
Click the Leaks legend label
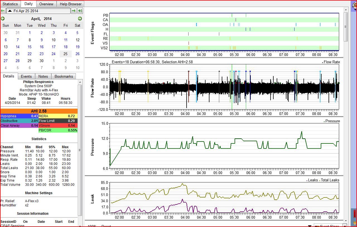[x=313, y=180]
